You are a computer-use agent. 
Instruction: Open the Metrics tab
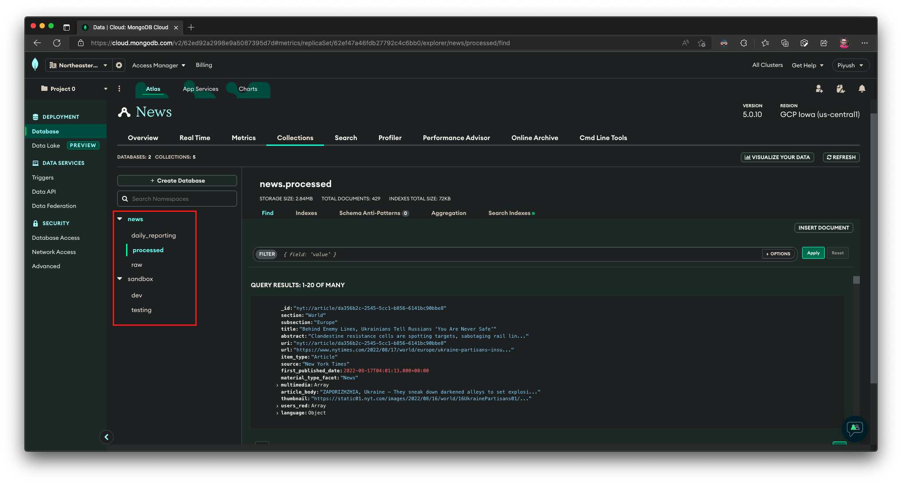244,138
